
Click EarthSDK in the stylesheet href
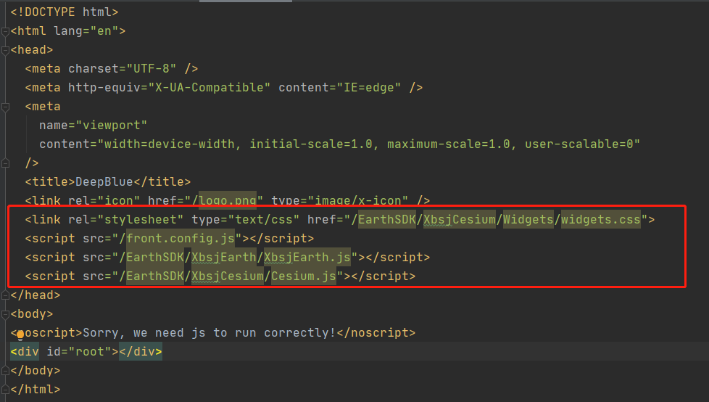(387, 220)
